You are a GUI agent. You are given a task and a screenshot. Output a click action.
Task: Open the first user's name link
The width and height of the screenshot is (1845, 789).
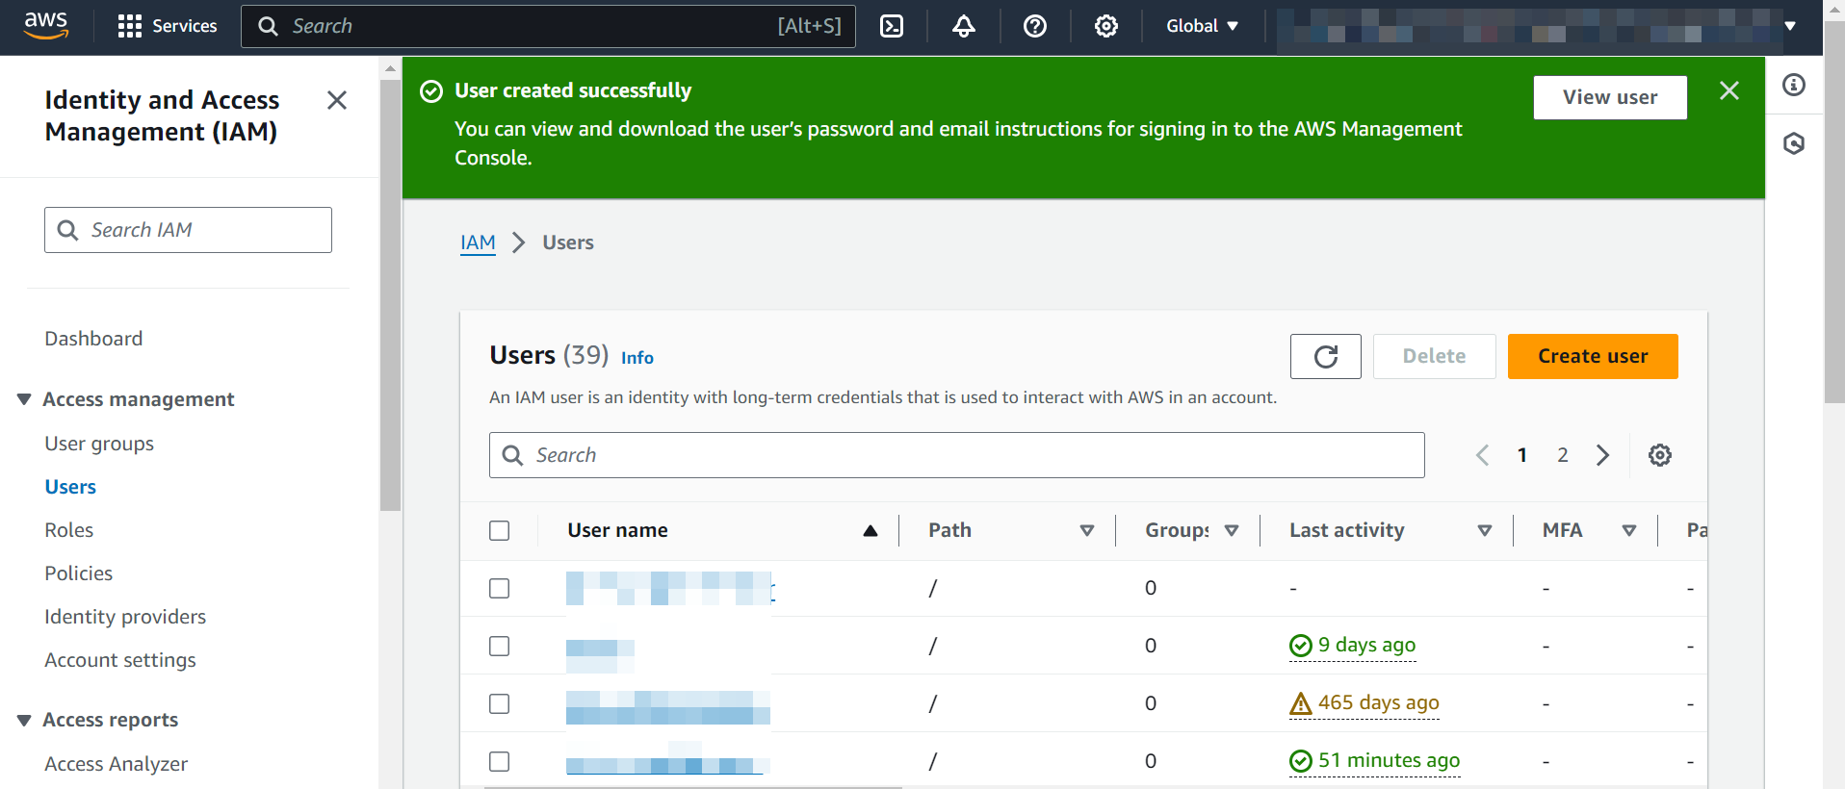[x=670, y=588]
